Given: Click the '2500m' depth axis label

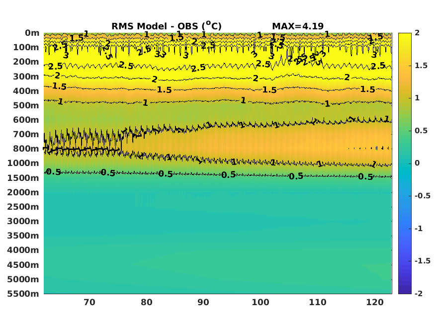Looking at the screenshot, I should [23, 207].
